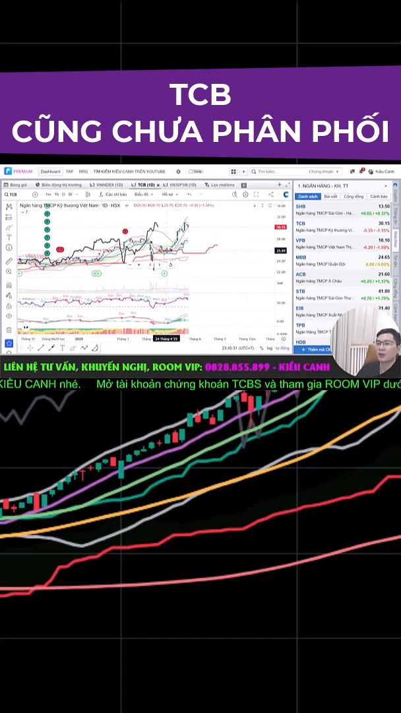Toggle tự động auto scale
Image resolution: width=401 pixels, height=713 pixels.
coord(282,348)
